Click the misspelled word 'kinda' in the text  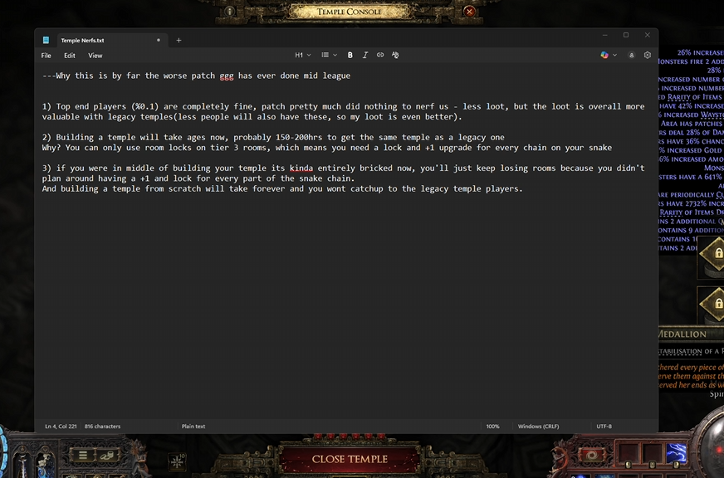pyautogui.click(x=301, y=168)
